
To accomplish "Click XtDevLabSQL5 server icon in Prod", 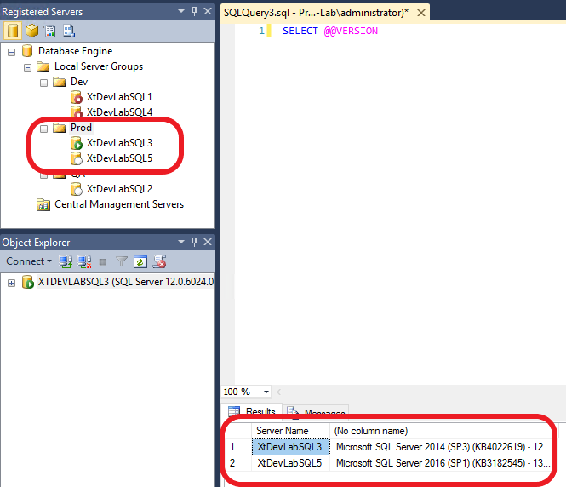I will [76, 158].
